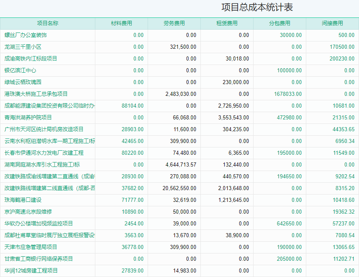Open project link 改建铁路成渝线增建第二直通线
The height and width of the screenshot is (277, 359).
tap(49, 176)
